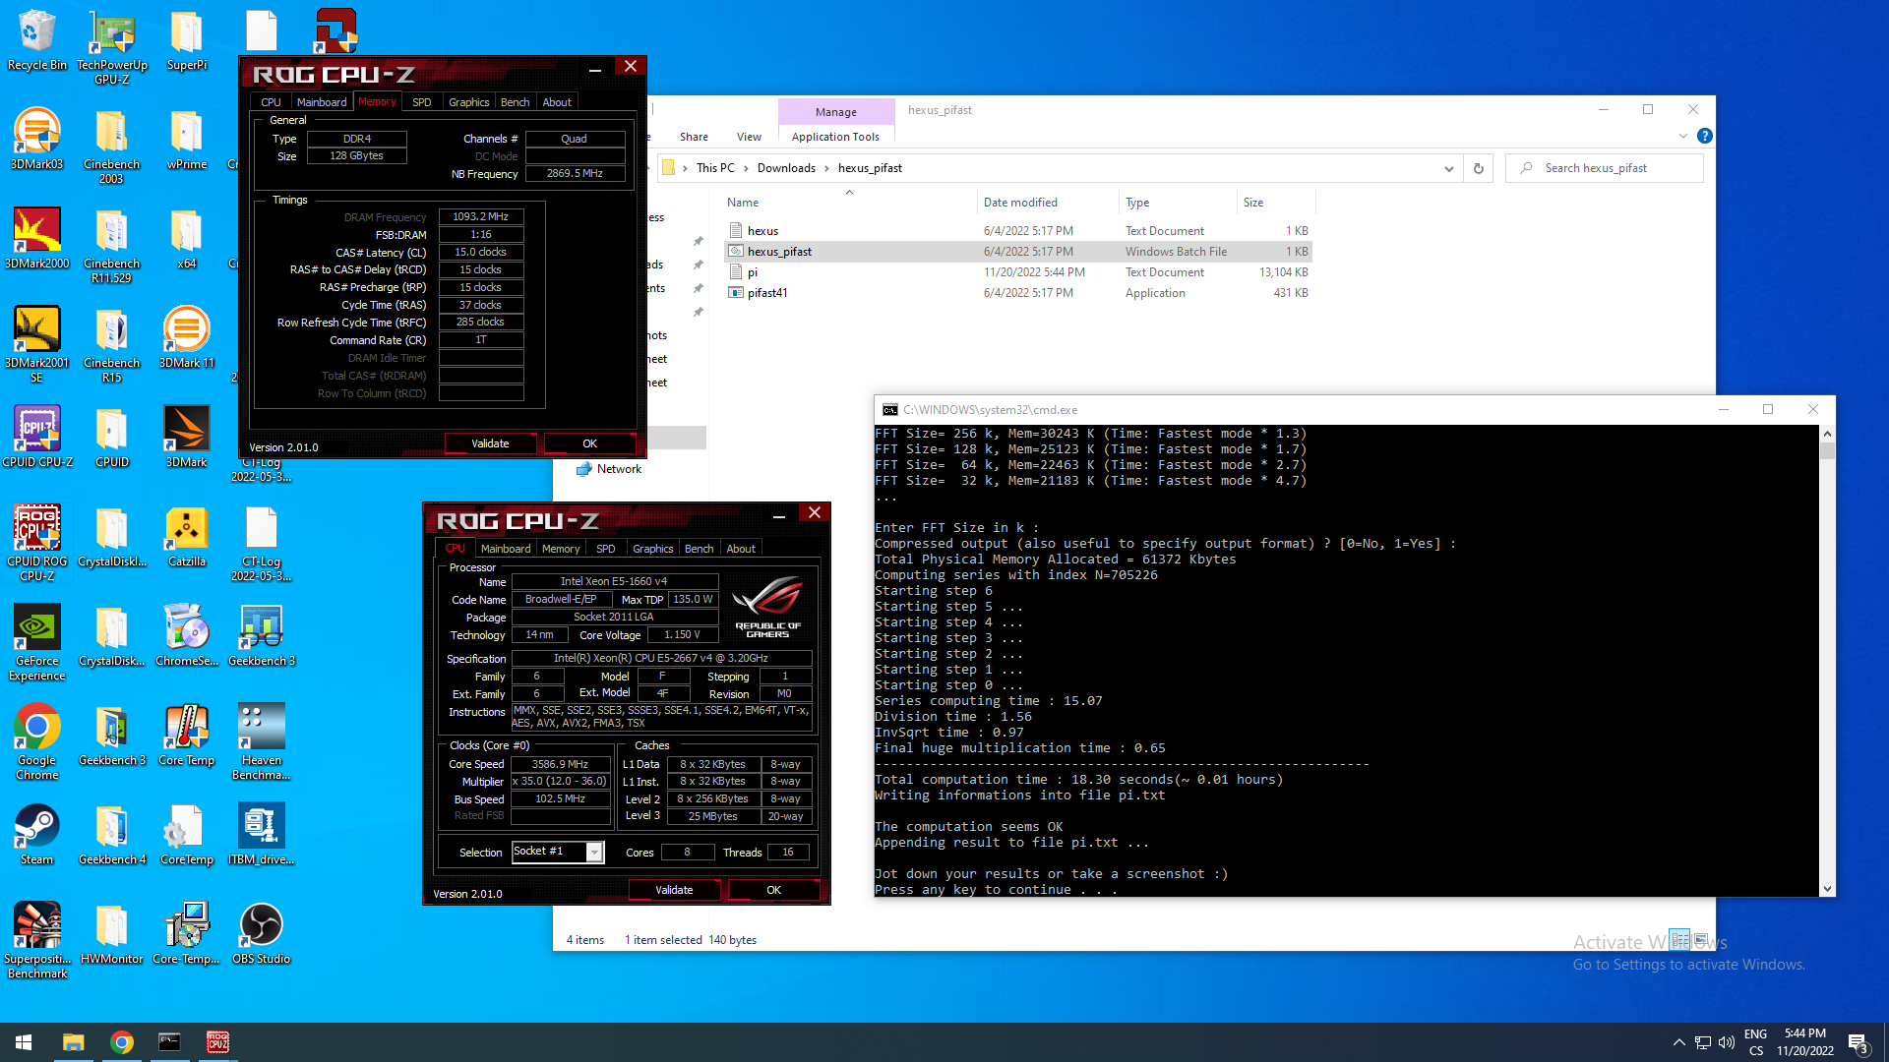Refresh the hexus_pifast folder view

pos(1478,168)
